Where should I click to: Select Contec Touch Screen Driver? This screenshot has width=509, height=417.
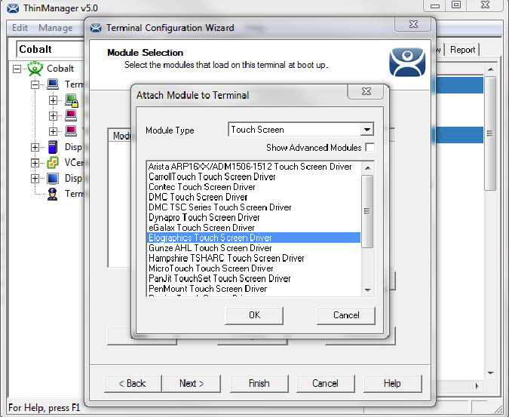pos(253,187)
